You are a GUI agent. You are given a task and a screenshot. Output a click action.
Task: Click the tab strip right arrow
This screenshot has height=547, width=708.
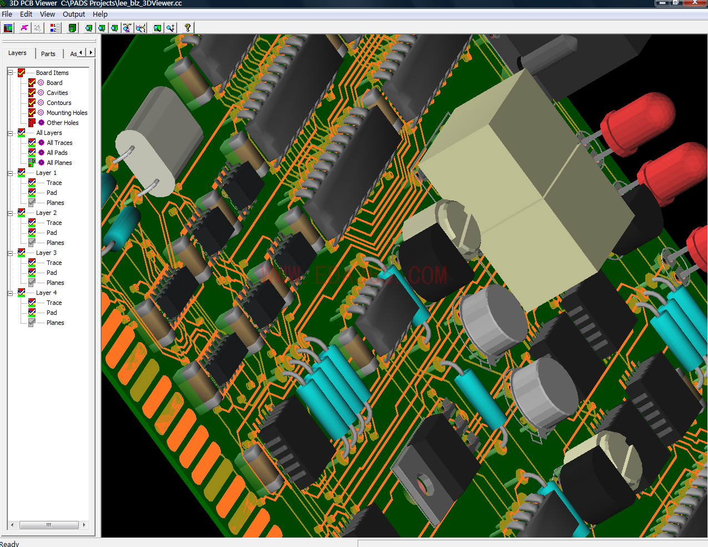tap(91, 52)
